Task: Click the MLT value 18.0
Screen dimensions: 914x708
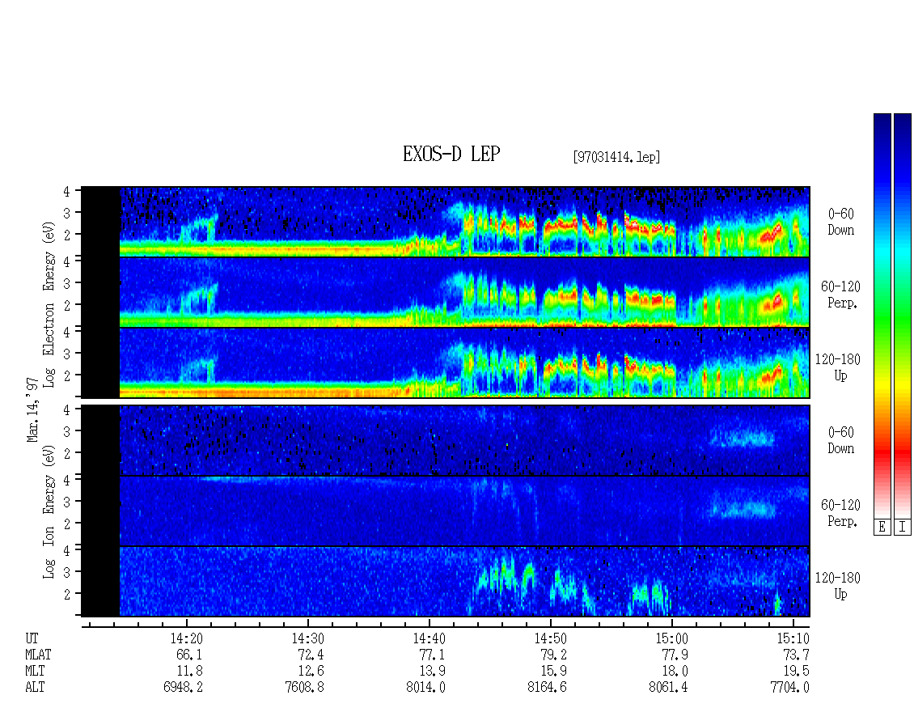Action: tap(675, 672)
